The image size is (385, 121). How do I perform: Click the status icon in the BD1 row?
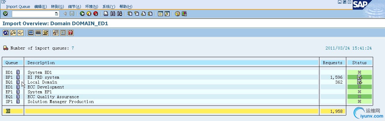[x=359, y=72]
